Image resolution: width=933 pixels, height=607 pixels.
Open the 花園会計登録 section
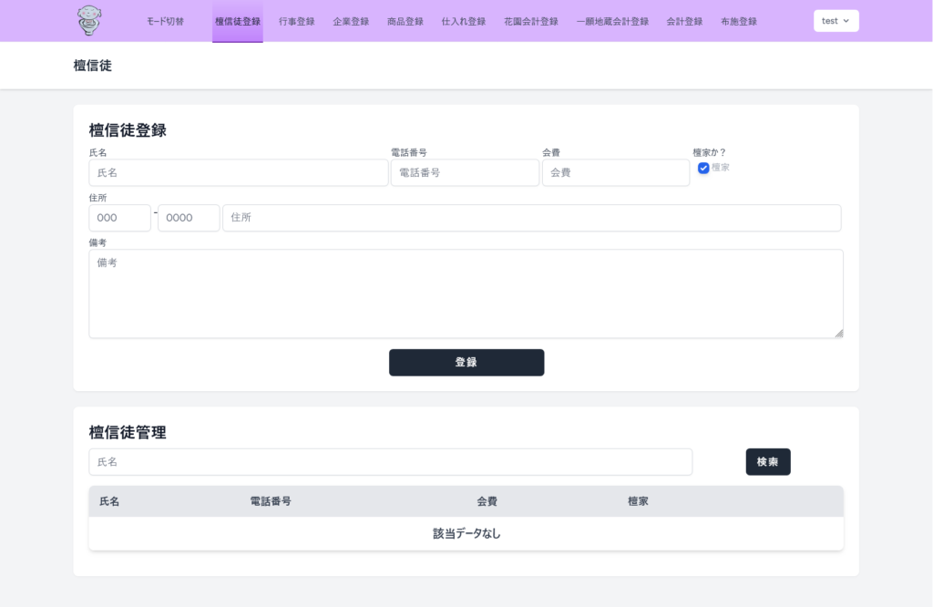(530, 20)
